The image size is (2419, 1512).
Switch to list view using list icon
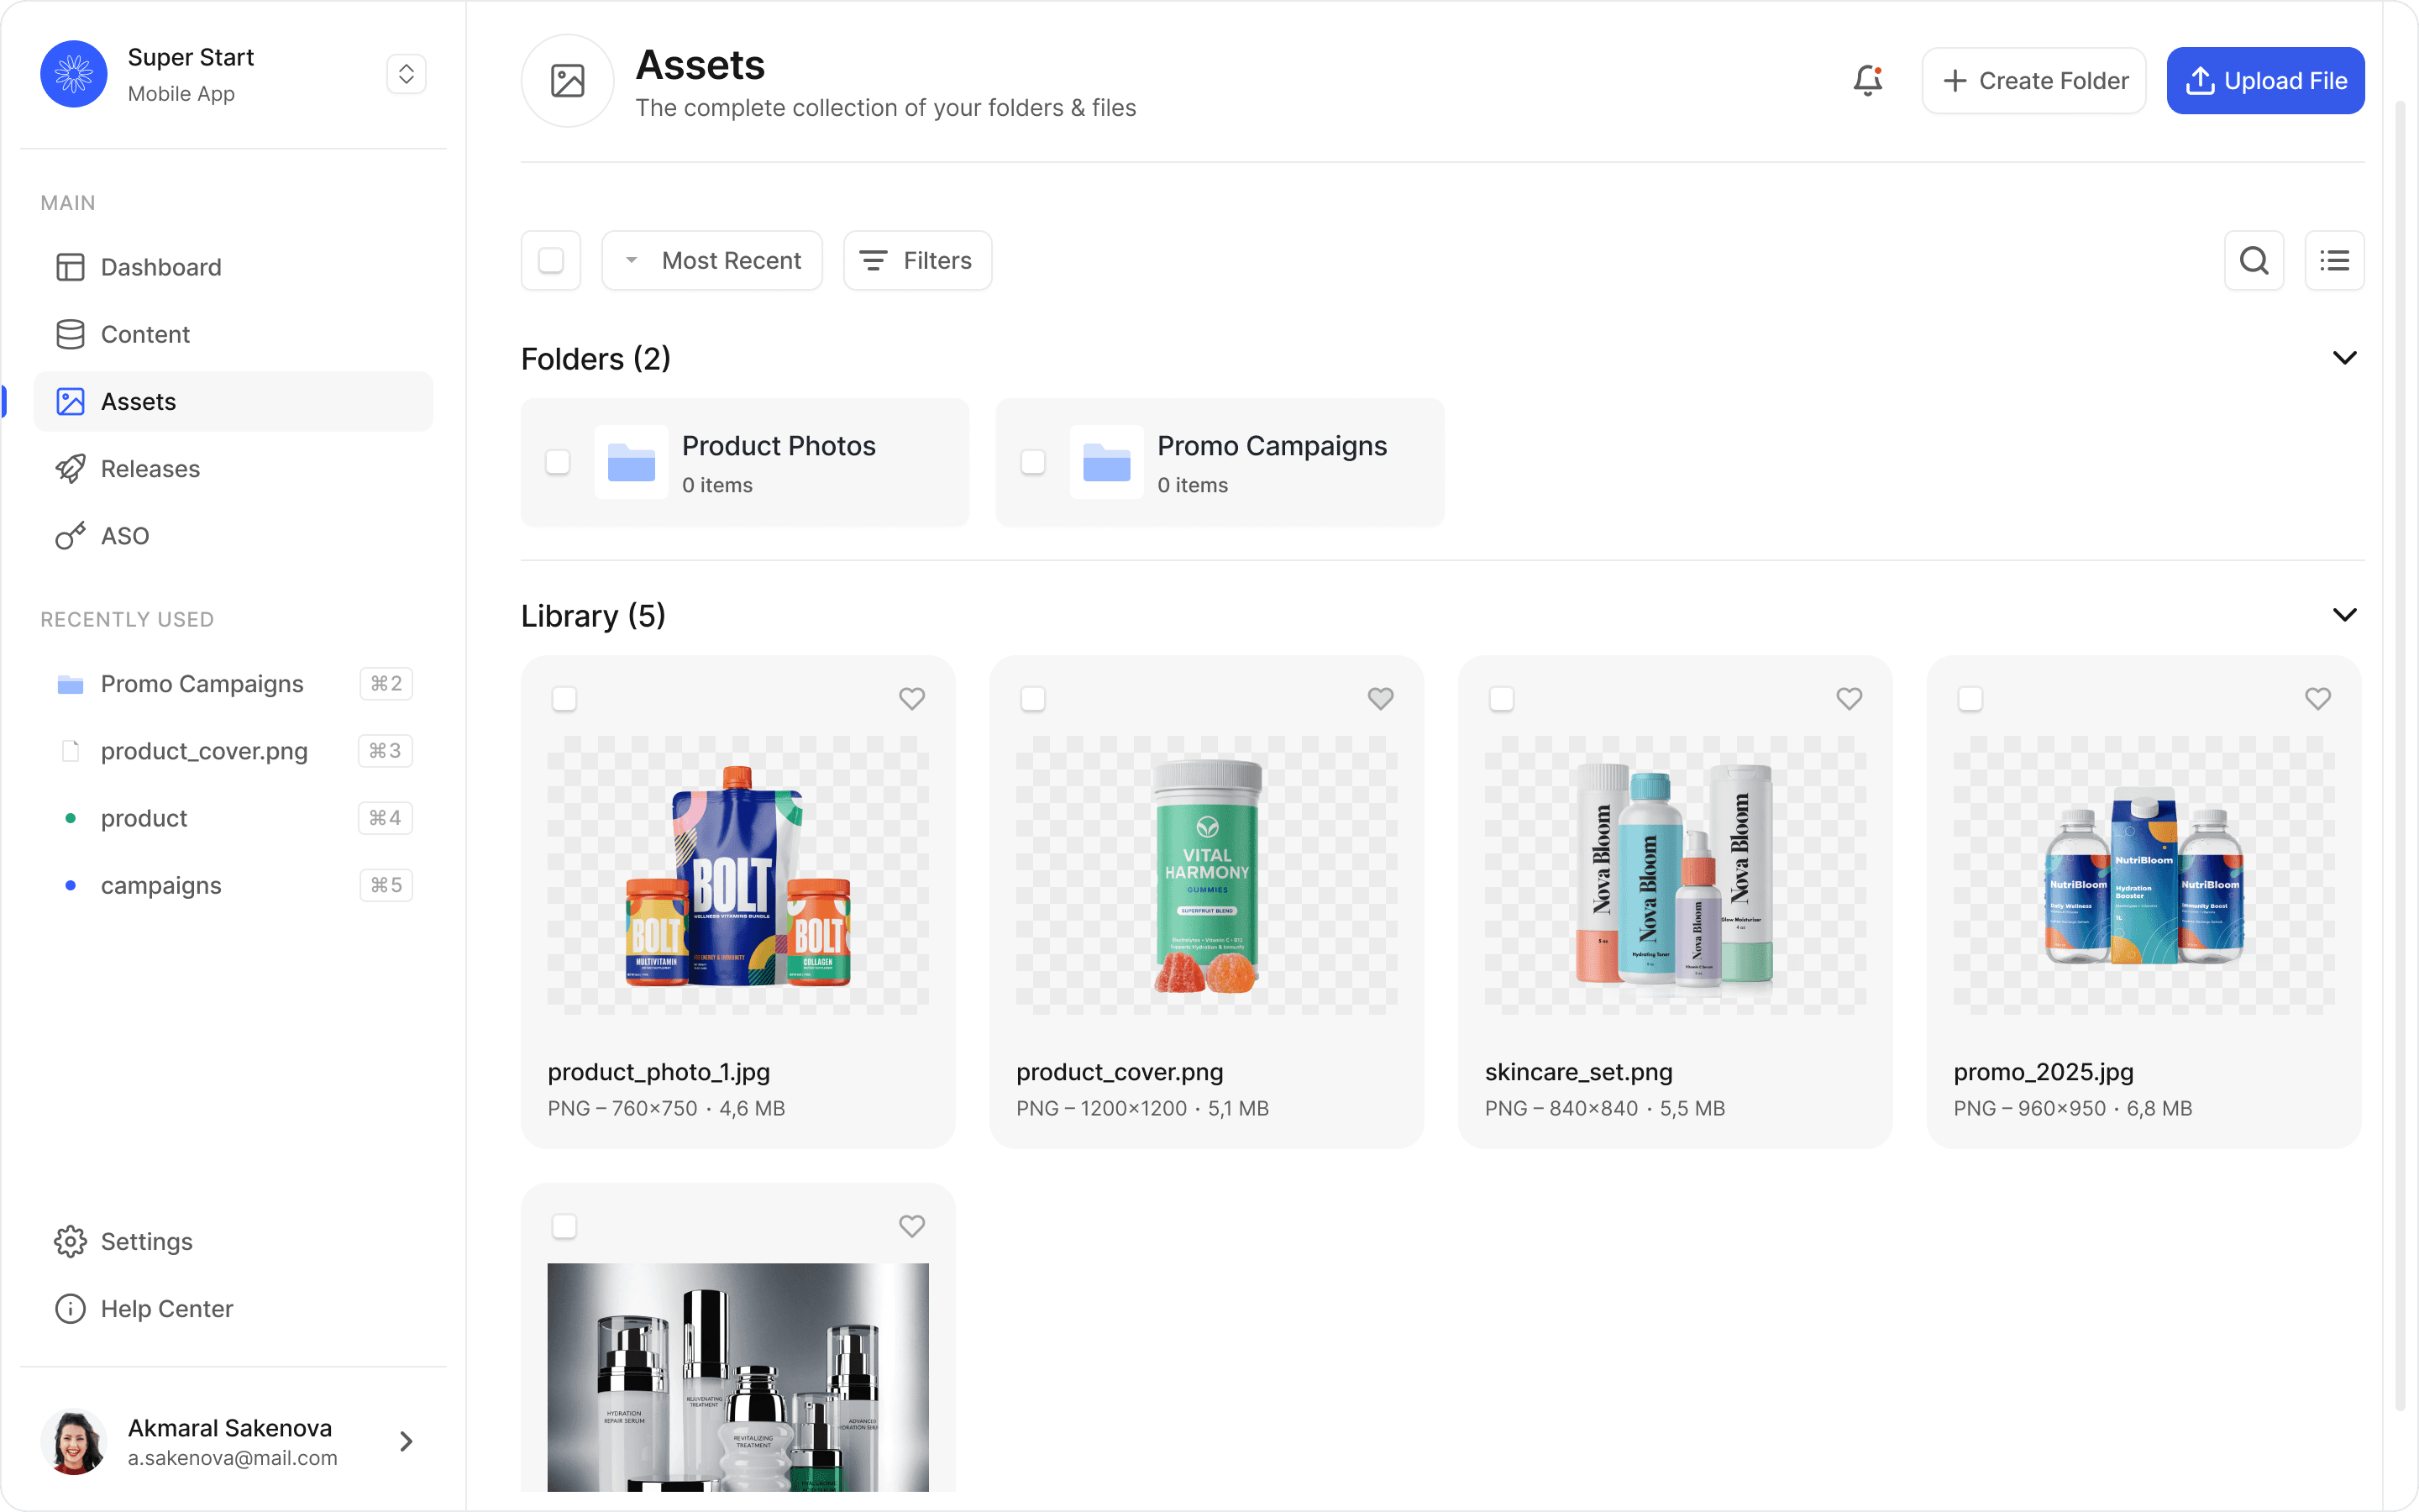click(x=2335, y=260)
